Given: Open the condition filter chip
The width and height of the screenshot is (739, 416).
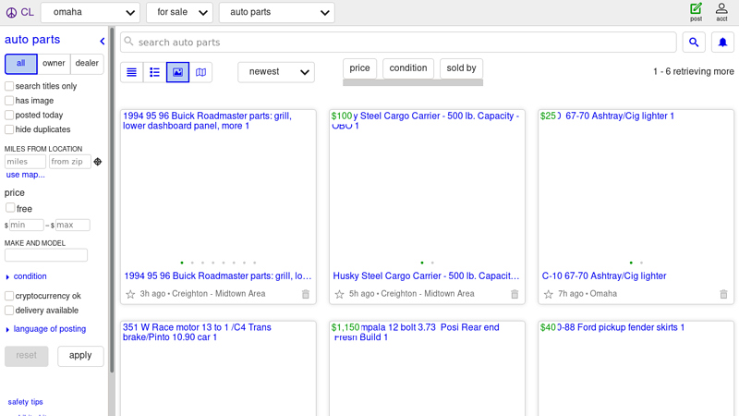Looking at the screenshot, I should tap(408, 68).
